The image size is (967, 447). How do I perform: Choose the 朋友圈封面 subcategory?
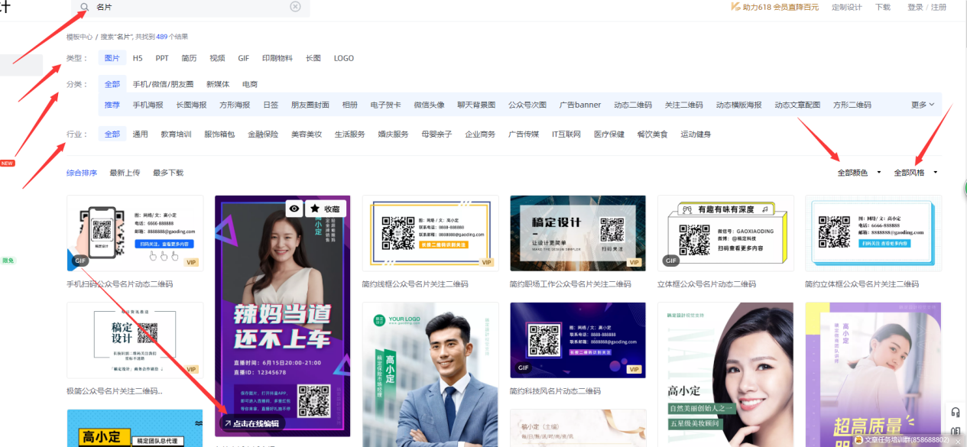pos(310,105)
